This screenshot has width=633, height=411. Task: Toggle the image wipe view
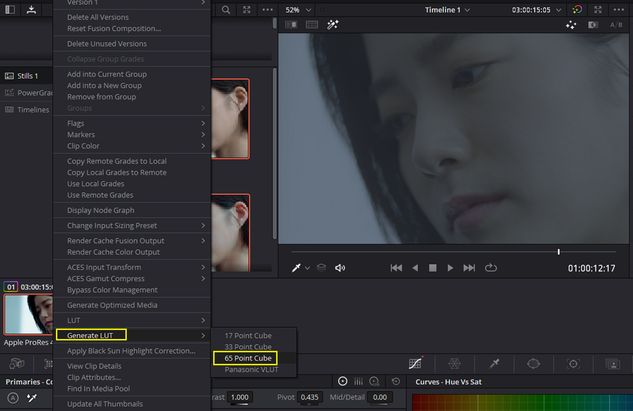point(291,25)
